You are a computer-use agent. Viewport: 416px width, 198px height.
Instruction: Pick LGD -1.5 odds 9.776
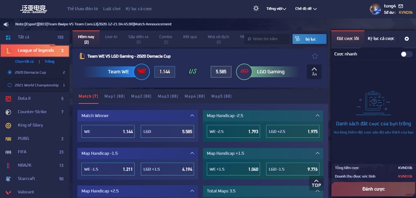[x=293, y=169]
